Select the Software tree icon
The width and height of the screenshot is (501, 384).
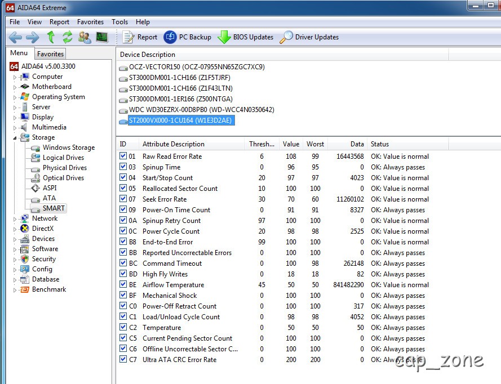coord(25,249)
